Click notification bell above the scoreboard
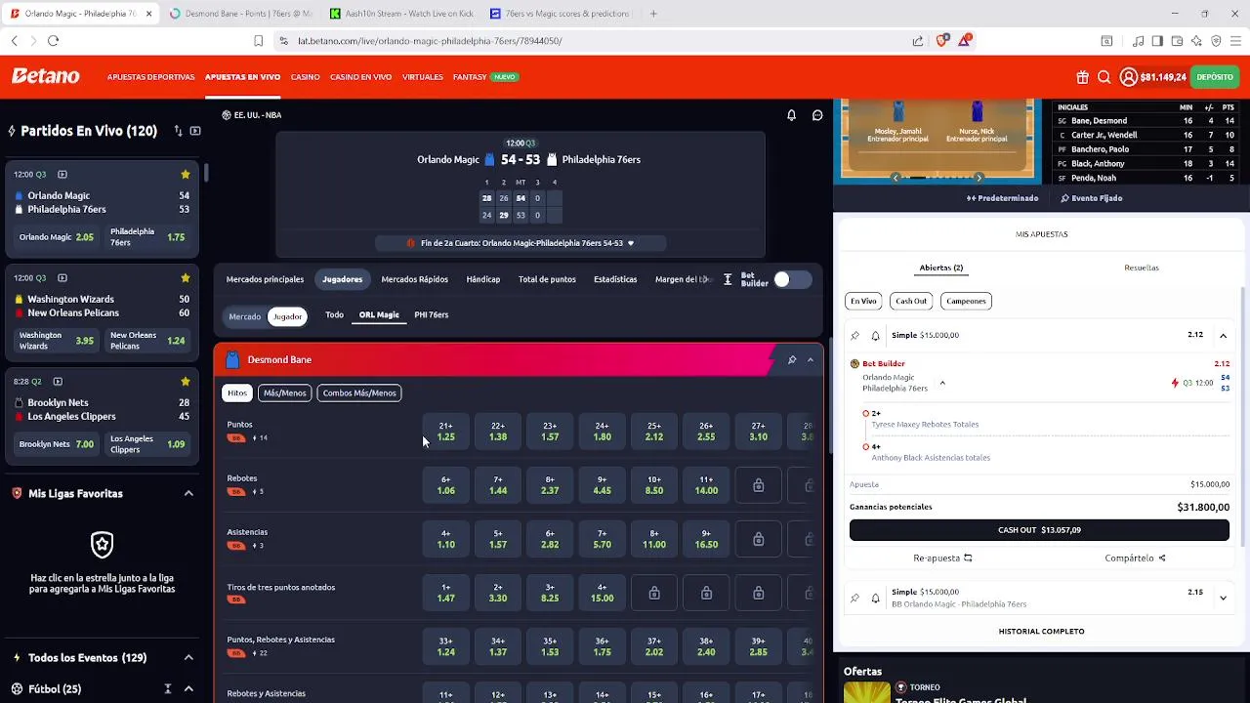1250x703 pixels. click(x=791, y=115)
